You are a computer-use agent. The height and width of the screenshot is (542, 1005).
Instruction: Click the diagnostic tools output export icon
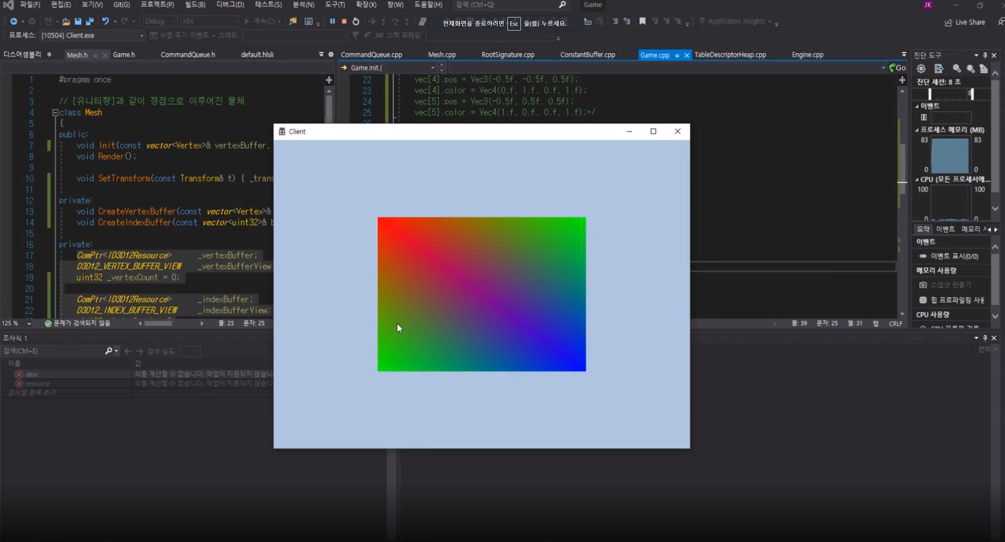point(938,69)
